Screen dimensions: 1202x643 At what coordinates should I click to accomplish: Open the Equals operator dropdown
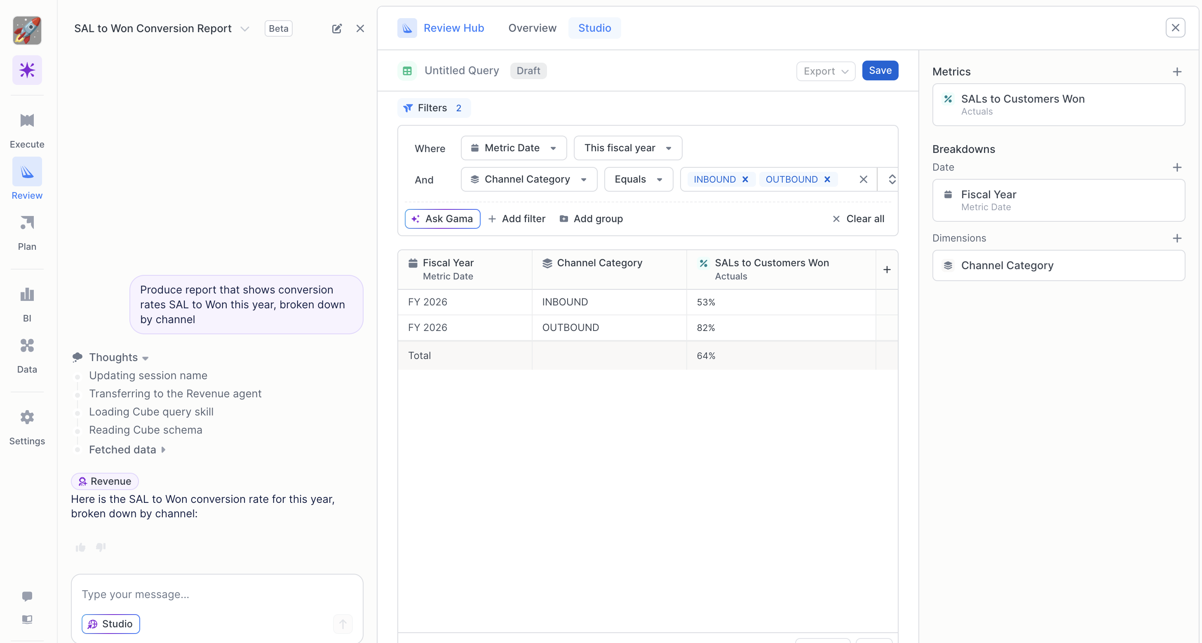(x=639, y=179)
